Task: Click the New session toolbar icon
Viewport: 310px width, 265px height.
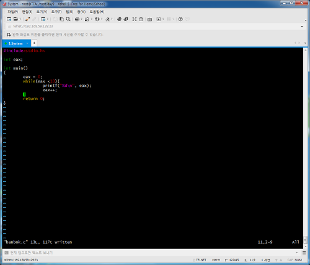Action: point(9,19)
